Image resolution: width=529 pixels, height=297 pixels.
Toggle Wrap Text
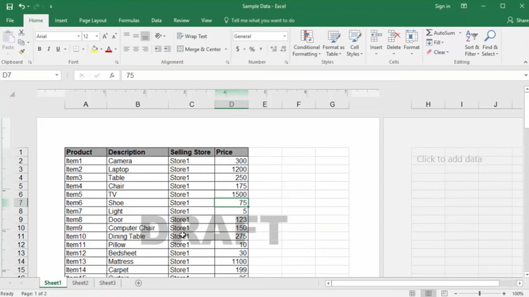tap(192, 36)
